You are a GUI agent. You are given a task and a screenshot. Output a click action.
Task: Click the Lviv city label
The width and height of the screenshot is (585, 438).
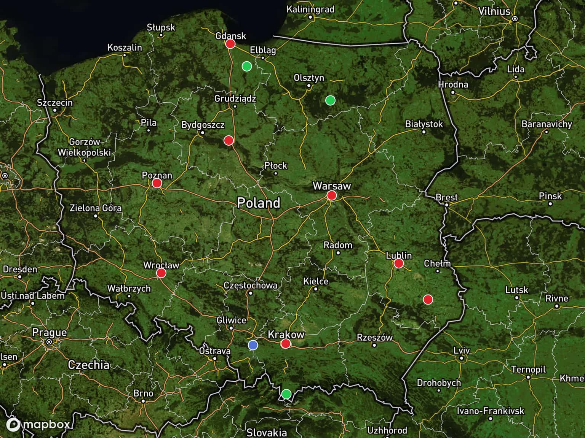tap(462, 351)
